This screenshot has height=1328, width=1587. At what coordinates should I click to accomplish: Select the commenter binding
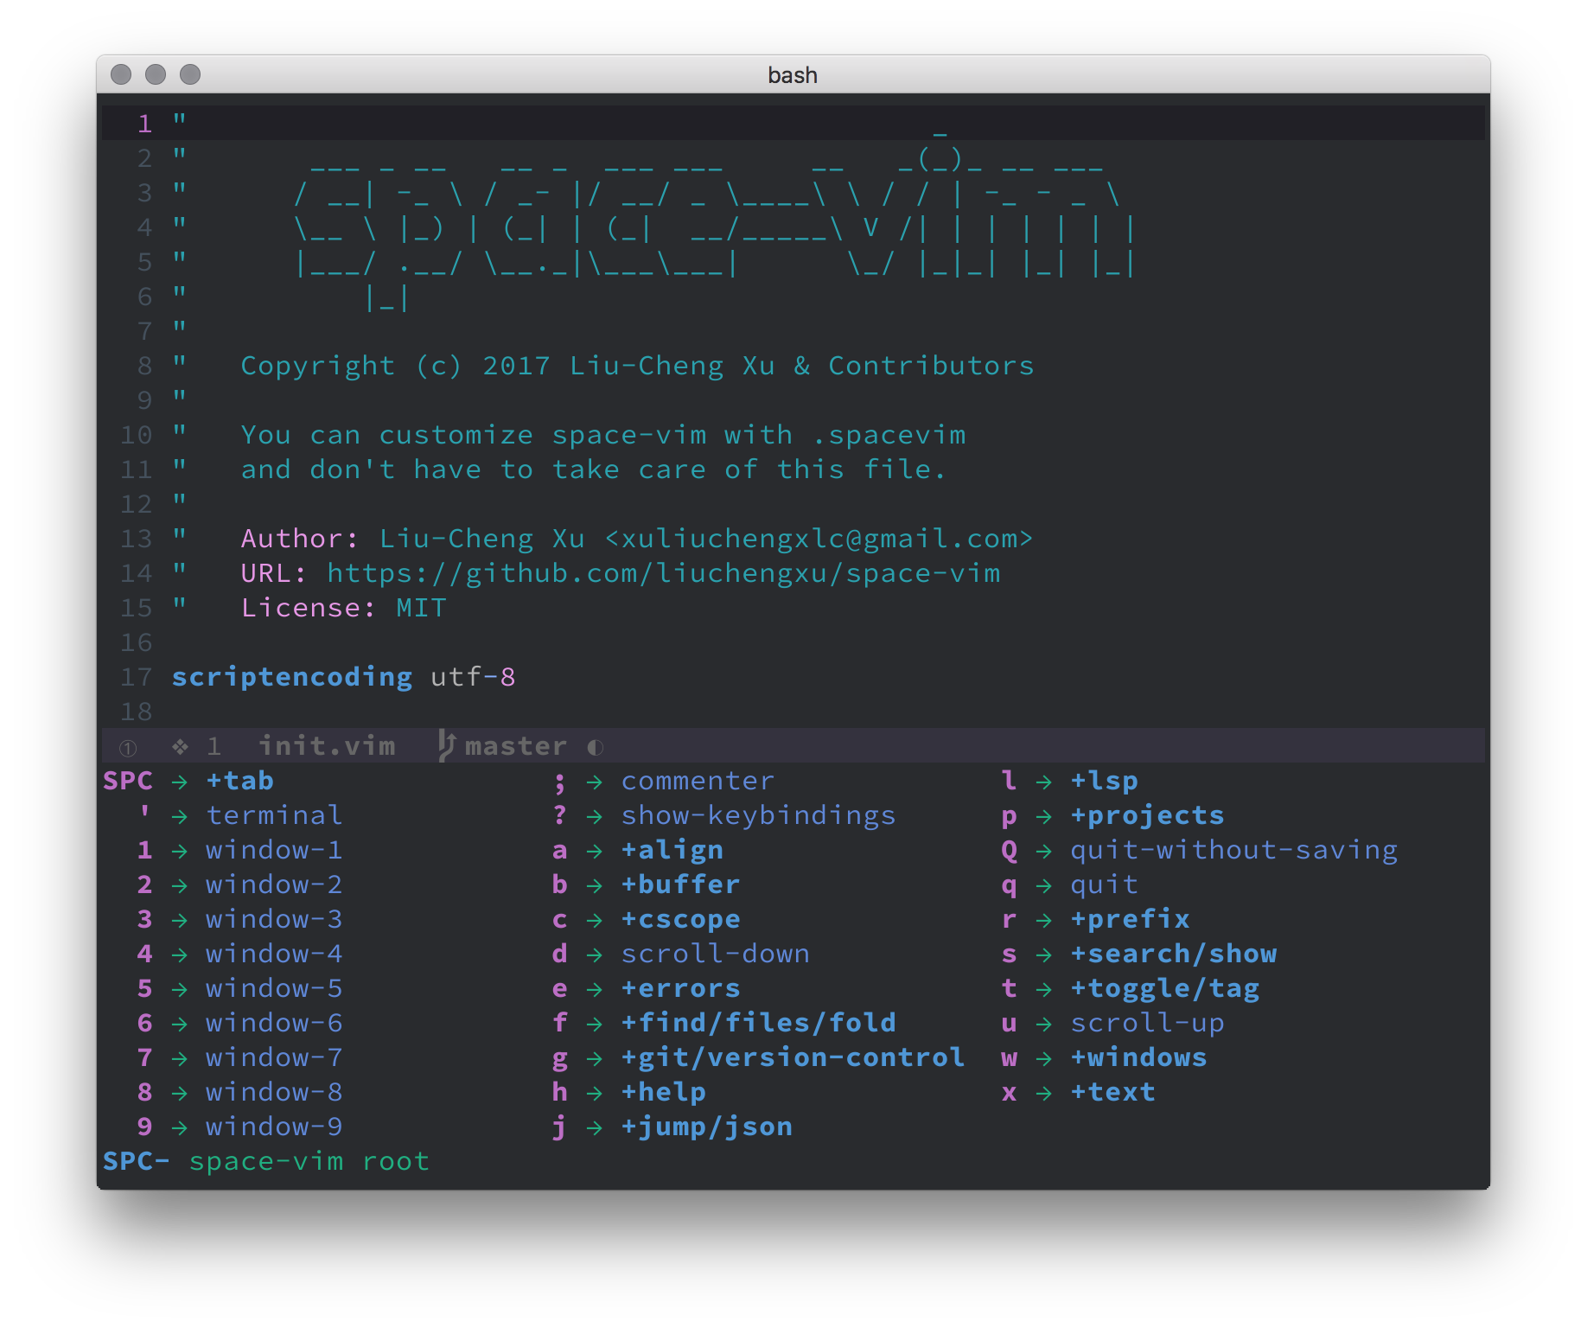click(698, 780)
